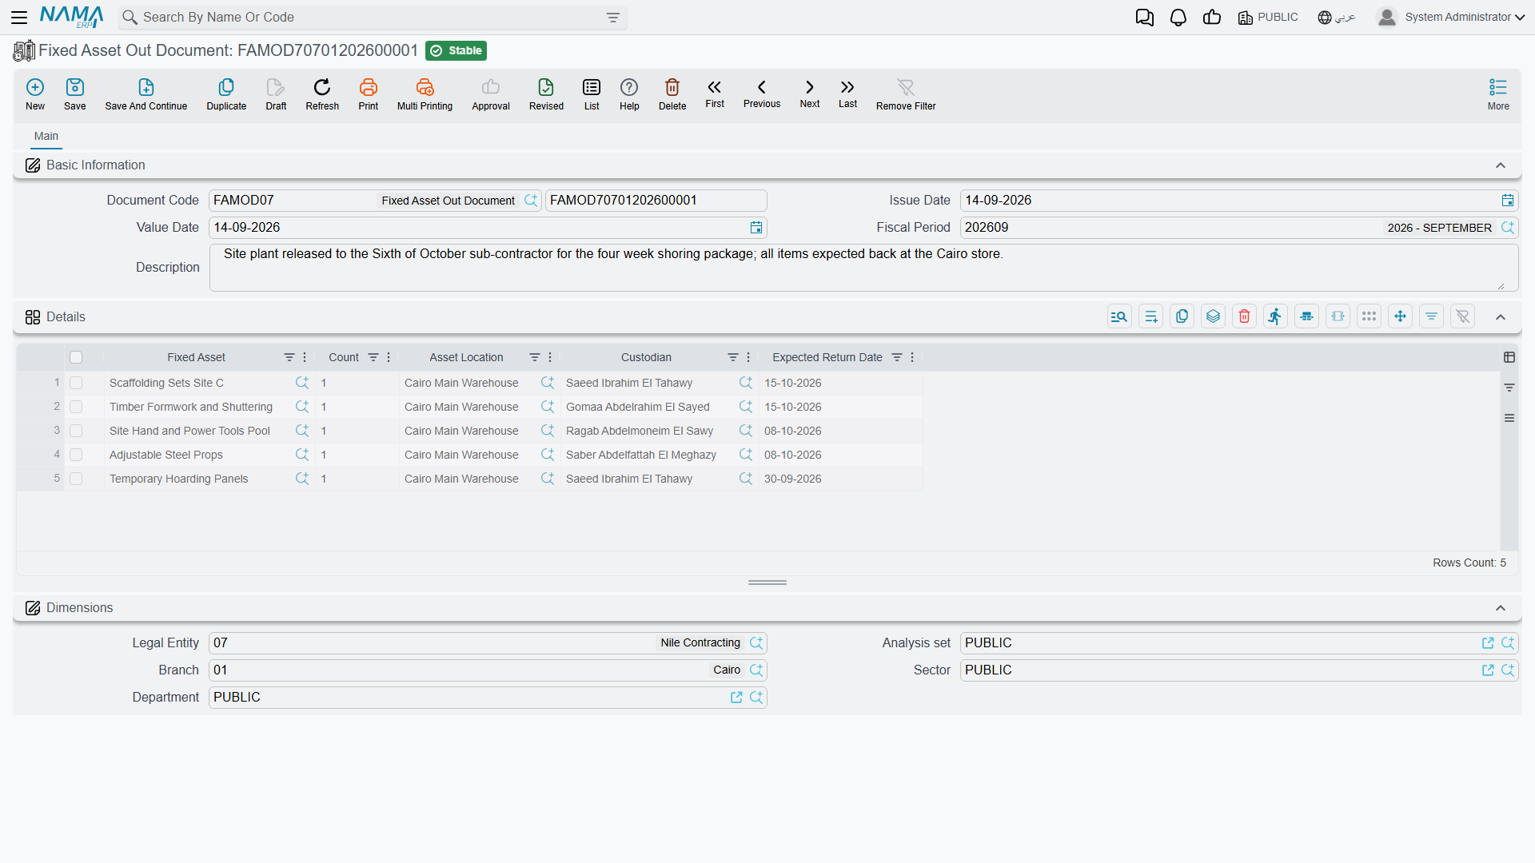Click the Details search rows icon
The image size is (1535, 863).
pyautogui.click(x=1119, y=316)
